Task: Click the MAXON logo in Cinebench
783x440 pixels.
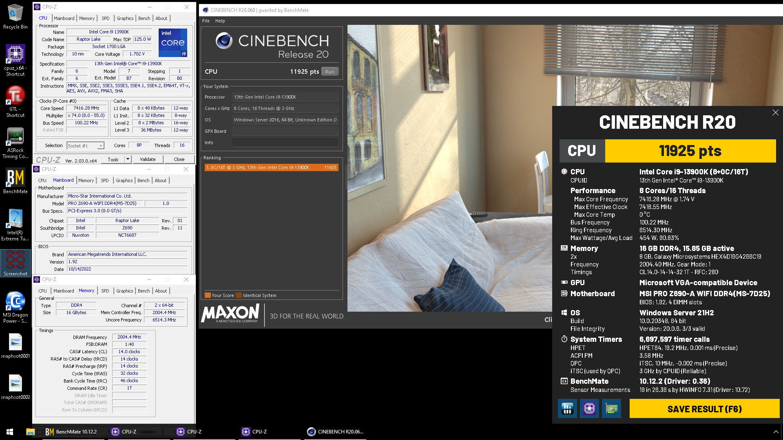Action: [231, 314]
